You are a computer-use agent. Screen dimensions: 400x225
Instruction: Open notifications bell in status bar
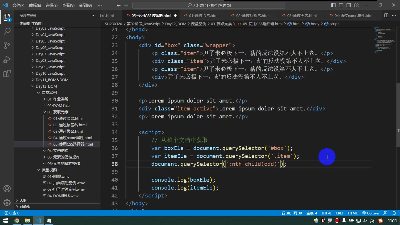[x=394, y=213]
